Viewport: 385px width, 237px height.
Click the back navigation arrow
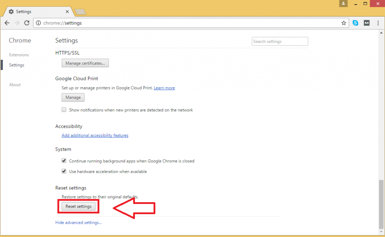click(7, 23)
